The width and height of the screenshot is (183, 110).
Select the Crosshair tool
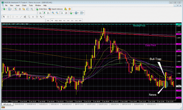click(8, 17)
